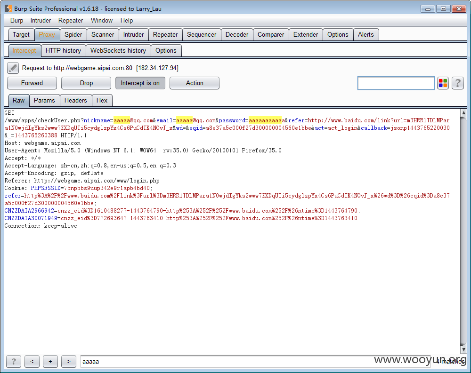Open the Window menu
This screenshot has height=373, width=471.
coord(102,20)
